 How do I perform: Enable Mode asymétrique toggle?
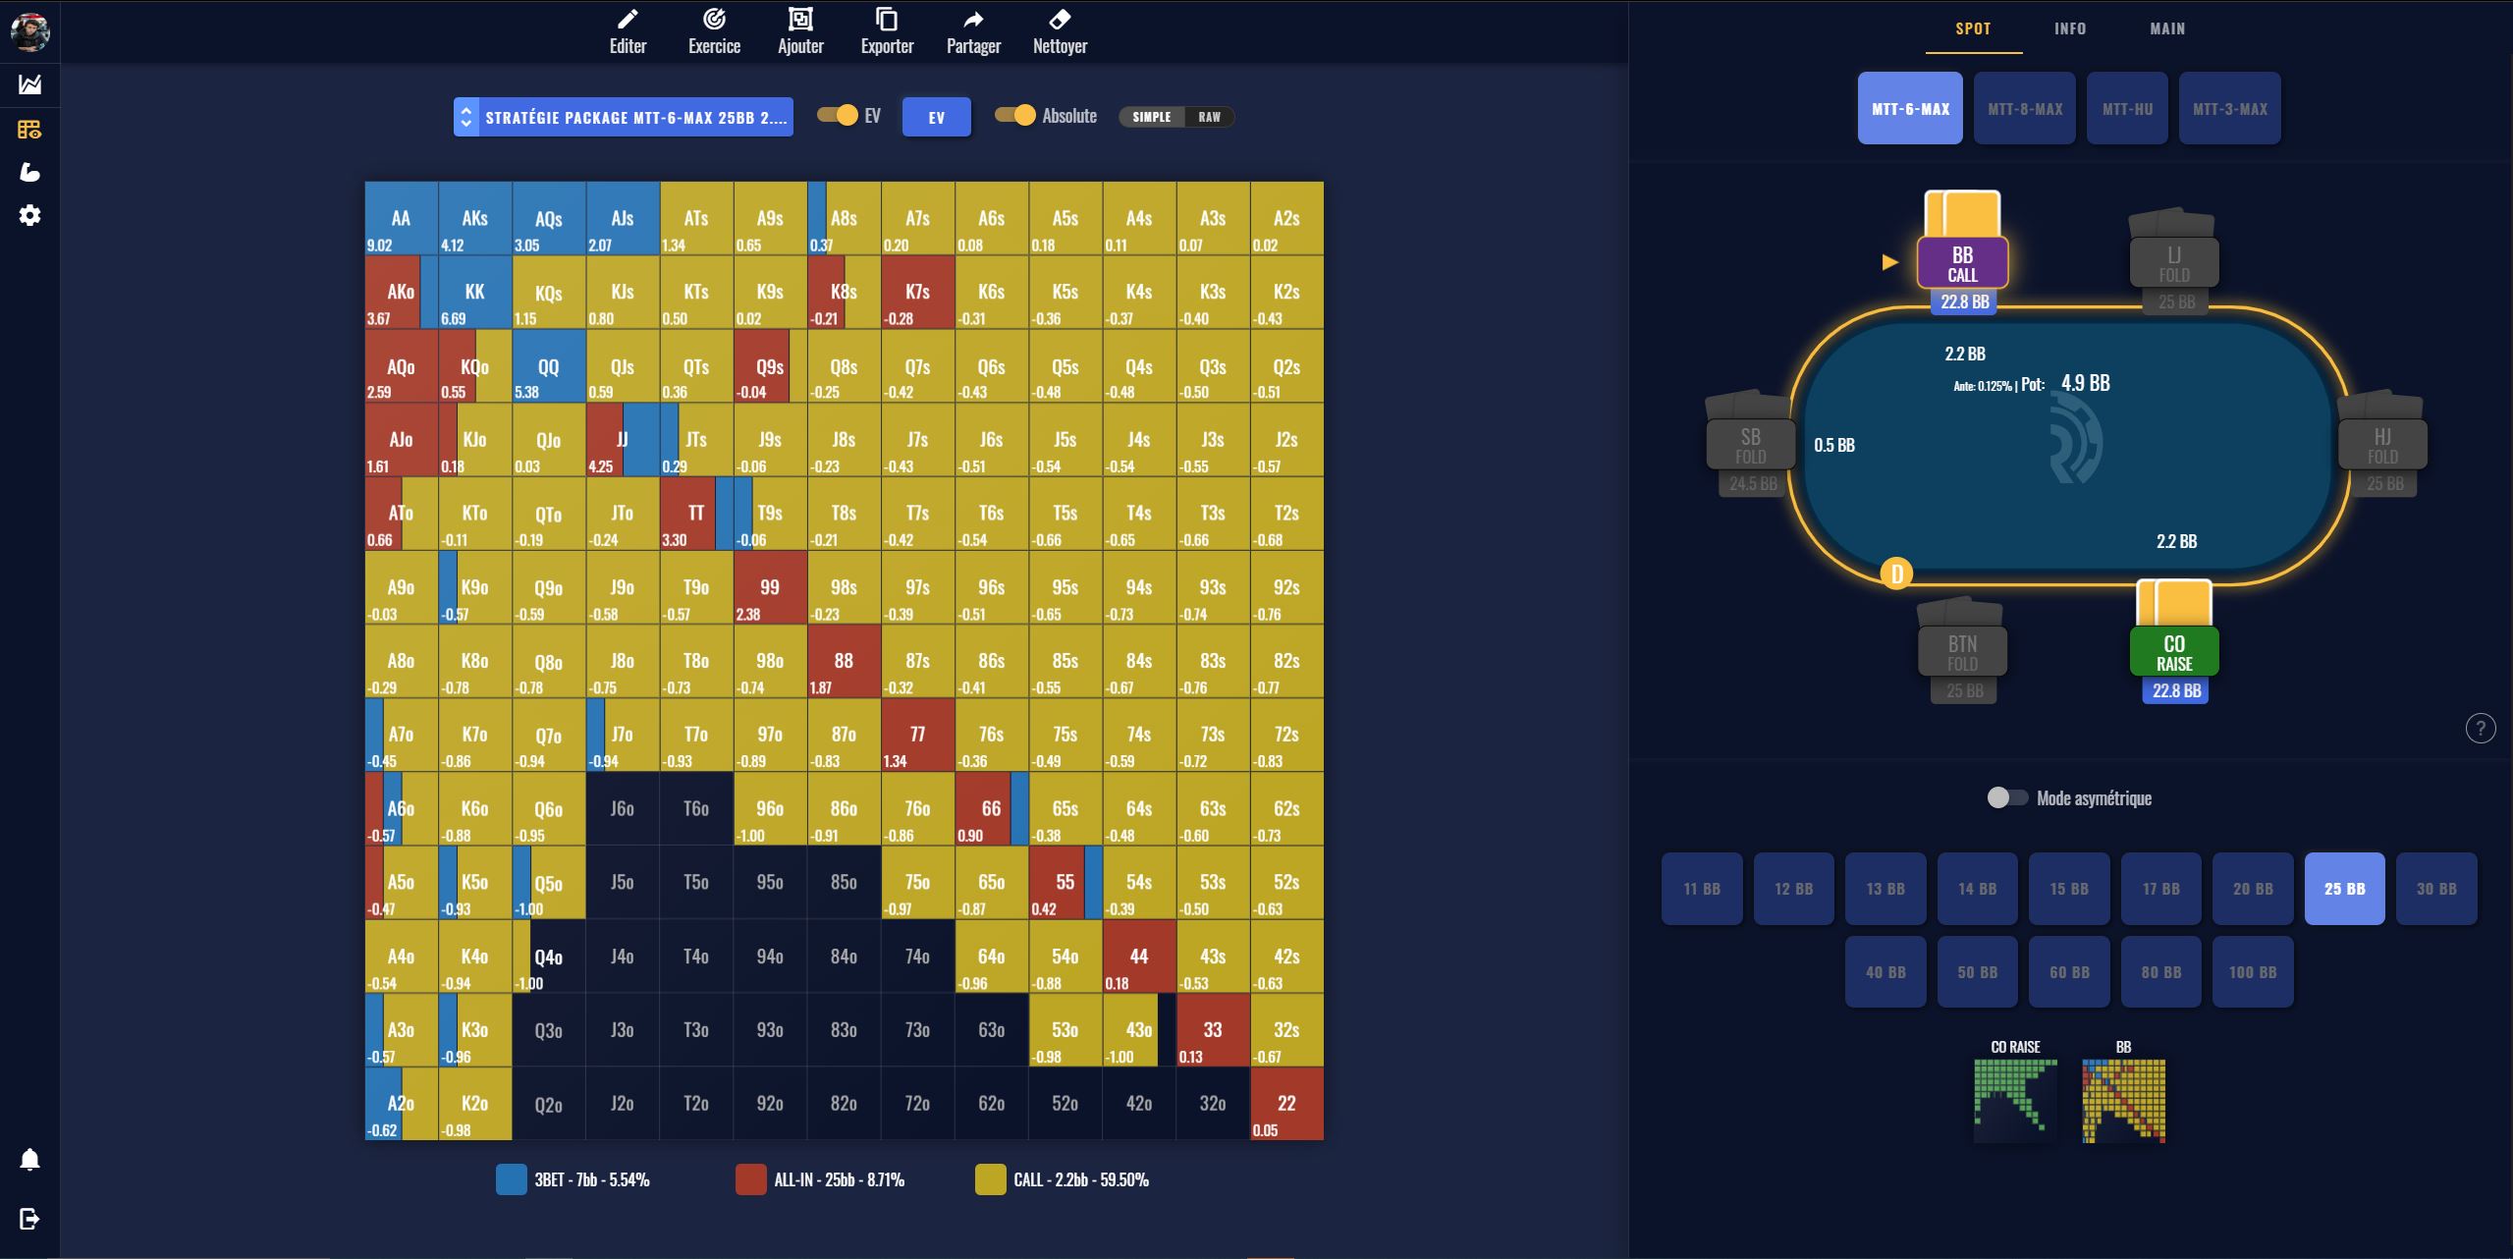tap(2006, 797)
